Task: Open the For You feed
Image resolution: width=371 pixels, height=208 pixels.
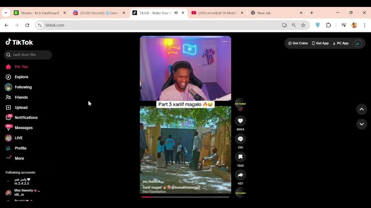Action: click(17, 67)
